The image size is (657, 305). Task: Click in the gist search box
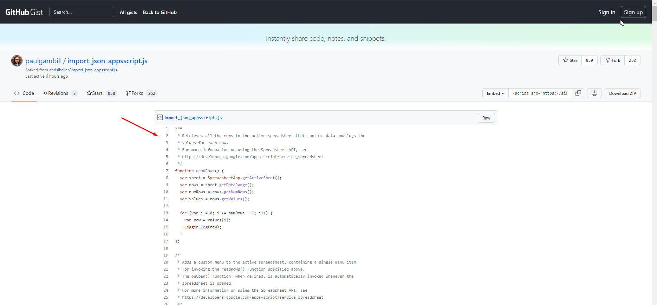tap(82, 12)
